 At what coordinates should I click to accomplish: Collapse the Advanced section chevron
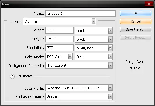click(x=12, y=76)
